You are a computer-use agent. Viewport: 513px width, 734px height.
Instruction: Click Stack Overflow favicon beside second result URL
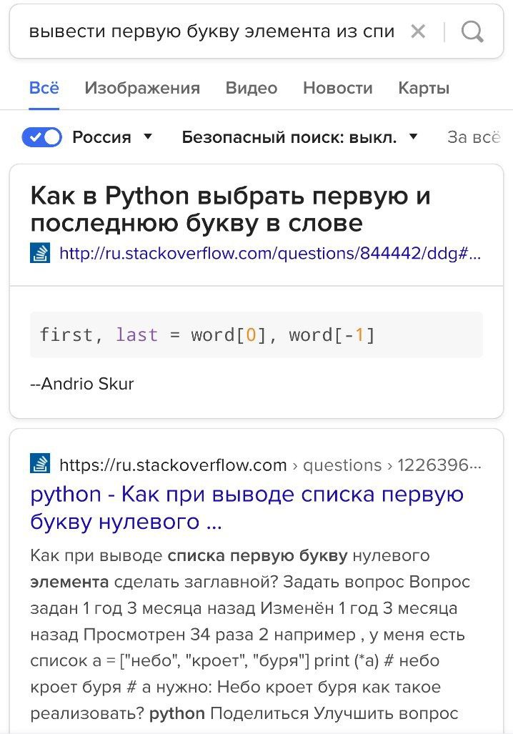[x=40, y=465]
